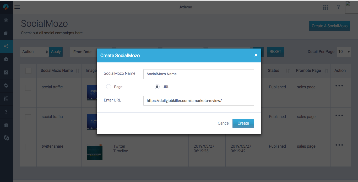This screenshot has height=182, width=358.
Task: Focus the Enter URL input field
Action: tap(199, 101)
